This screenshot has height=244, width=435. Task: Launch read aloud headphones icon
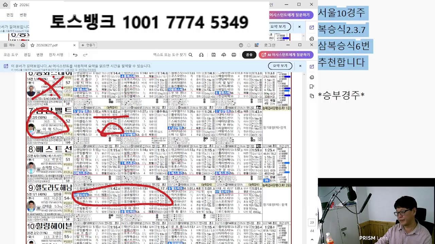pos(201,55)
